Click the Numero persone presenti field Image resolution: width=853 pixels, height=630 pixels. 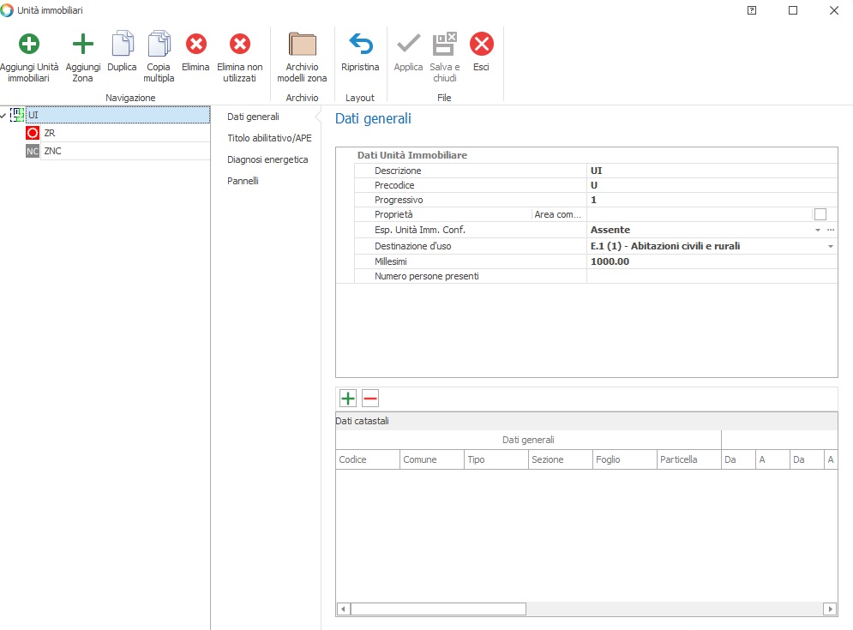click(x=711, y=277)
